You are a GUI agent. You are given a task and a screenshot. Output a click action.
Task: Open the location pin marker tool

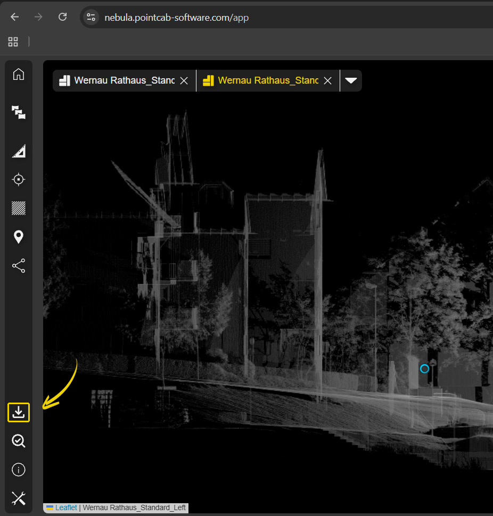point(19,237)
